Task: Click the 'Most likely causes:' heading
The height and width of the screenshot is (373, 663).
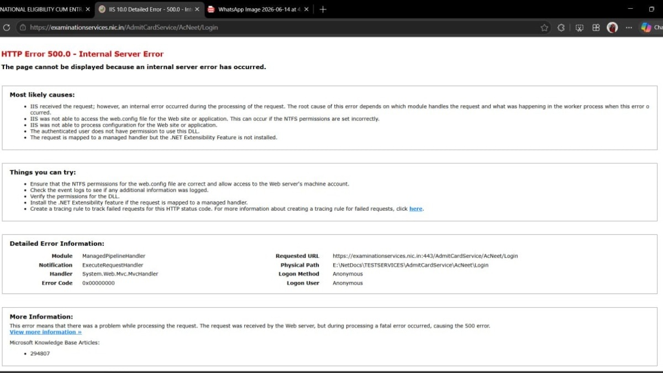Action: pos(42,94)
